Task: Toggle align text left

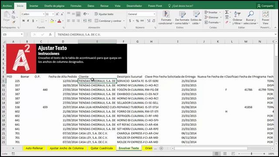Action: click(69, 21)
